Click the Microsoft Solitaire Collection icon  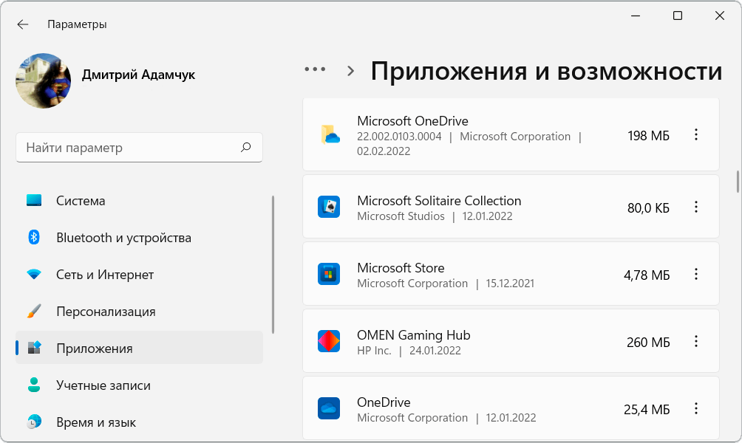(329, 207)
